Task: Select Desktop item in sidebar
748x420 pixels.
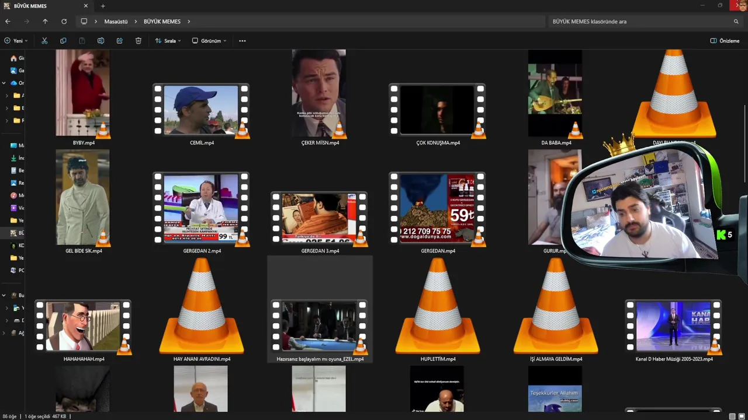Action: click(18, 145)
